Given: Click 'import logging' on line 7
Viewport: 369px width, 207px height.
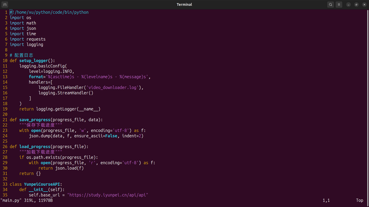Looking at the screenshot, I should coord(26,45).
